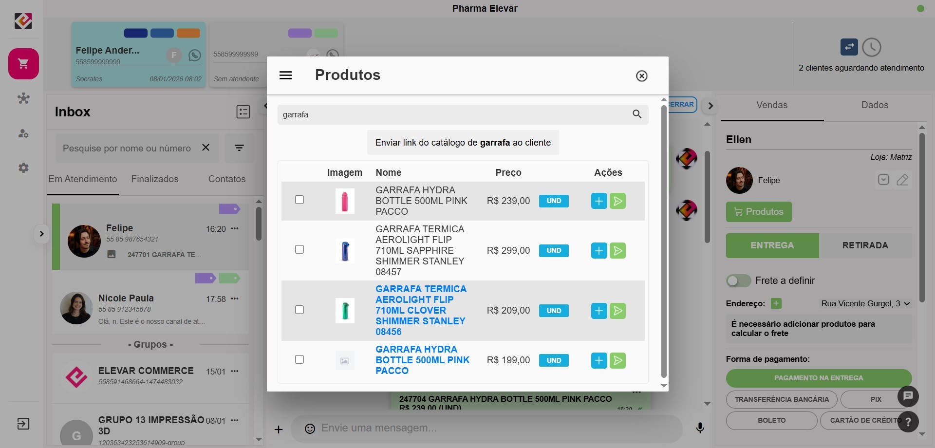Add a new address with green plus
Image resolution: width=935 pixels, height=448 pixels.
point(776,303)
